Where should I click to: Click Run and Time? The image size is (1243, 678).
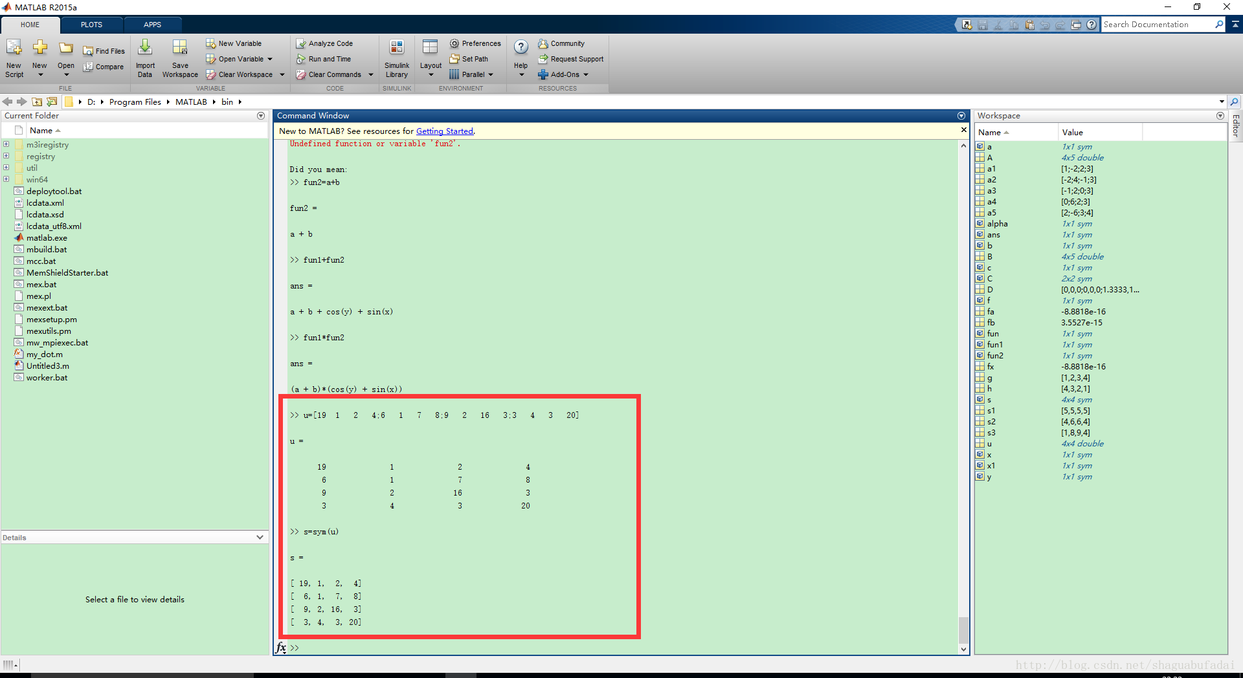(x=324, y=59)
